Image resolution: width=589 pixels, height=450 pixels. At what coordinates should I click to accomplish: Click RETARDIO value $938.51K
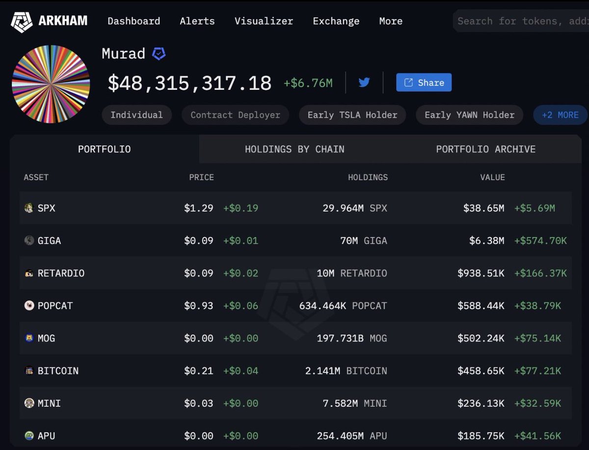click(x=481, y=273)
